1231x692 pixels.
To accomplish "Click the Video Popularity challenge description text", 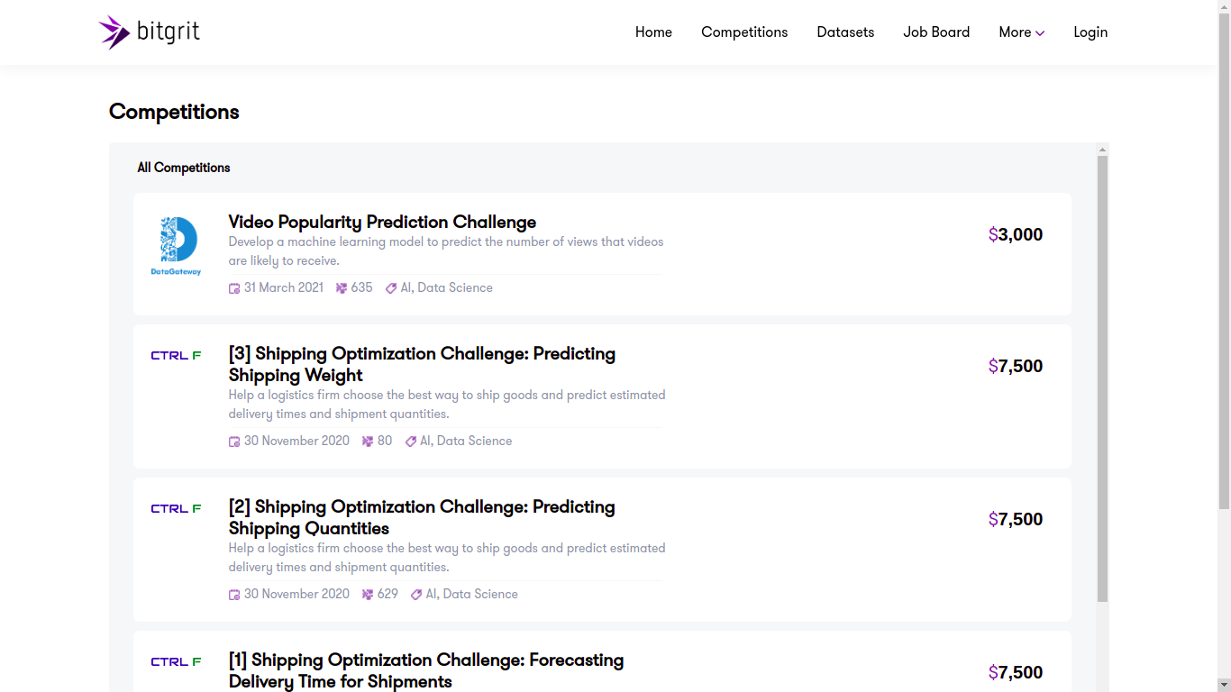I will click(446, 251).
